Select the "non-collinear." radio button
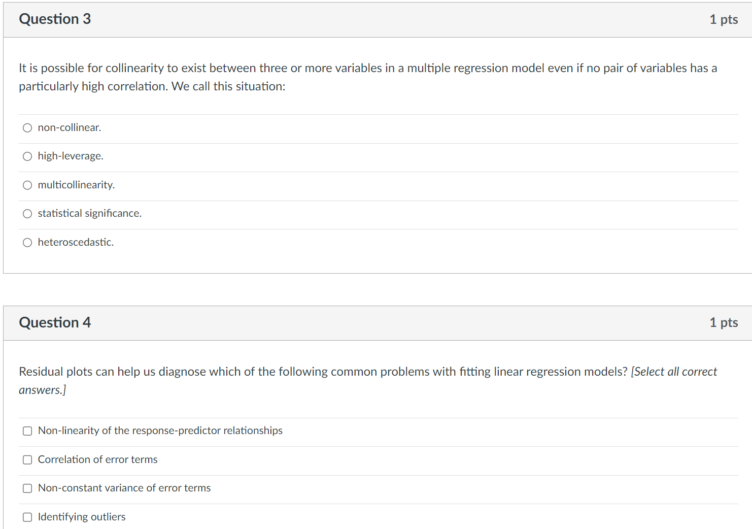The height and width of the screenshot is (529, 752). [27, 128]
